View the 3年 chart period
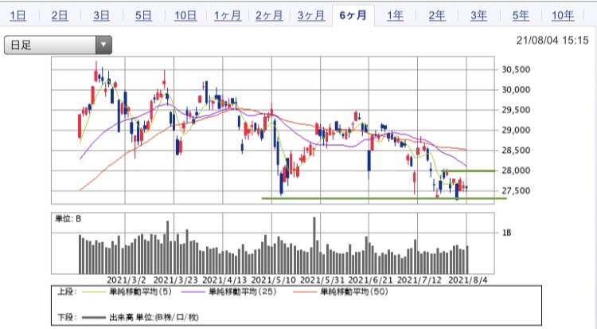This screenshot has height=329, width=597. tap(479, 16)
